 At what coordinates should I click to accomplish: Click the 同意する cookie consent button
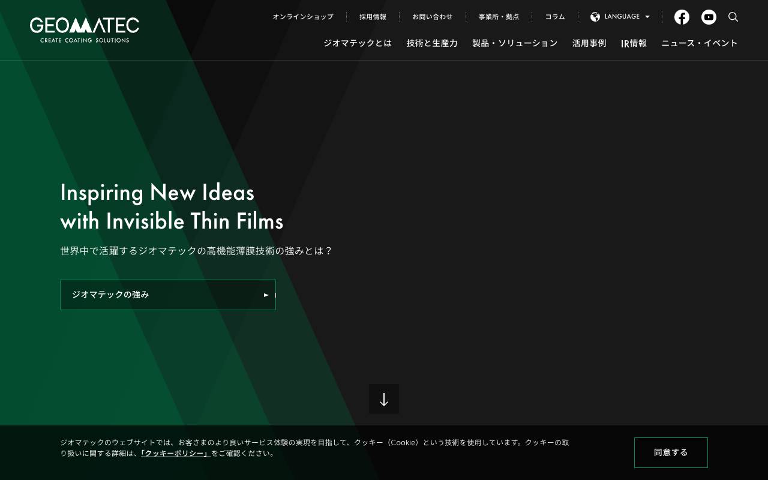[671, 452]
